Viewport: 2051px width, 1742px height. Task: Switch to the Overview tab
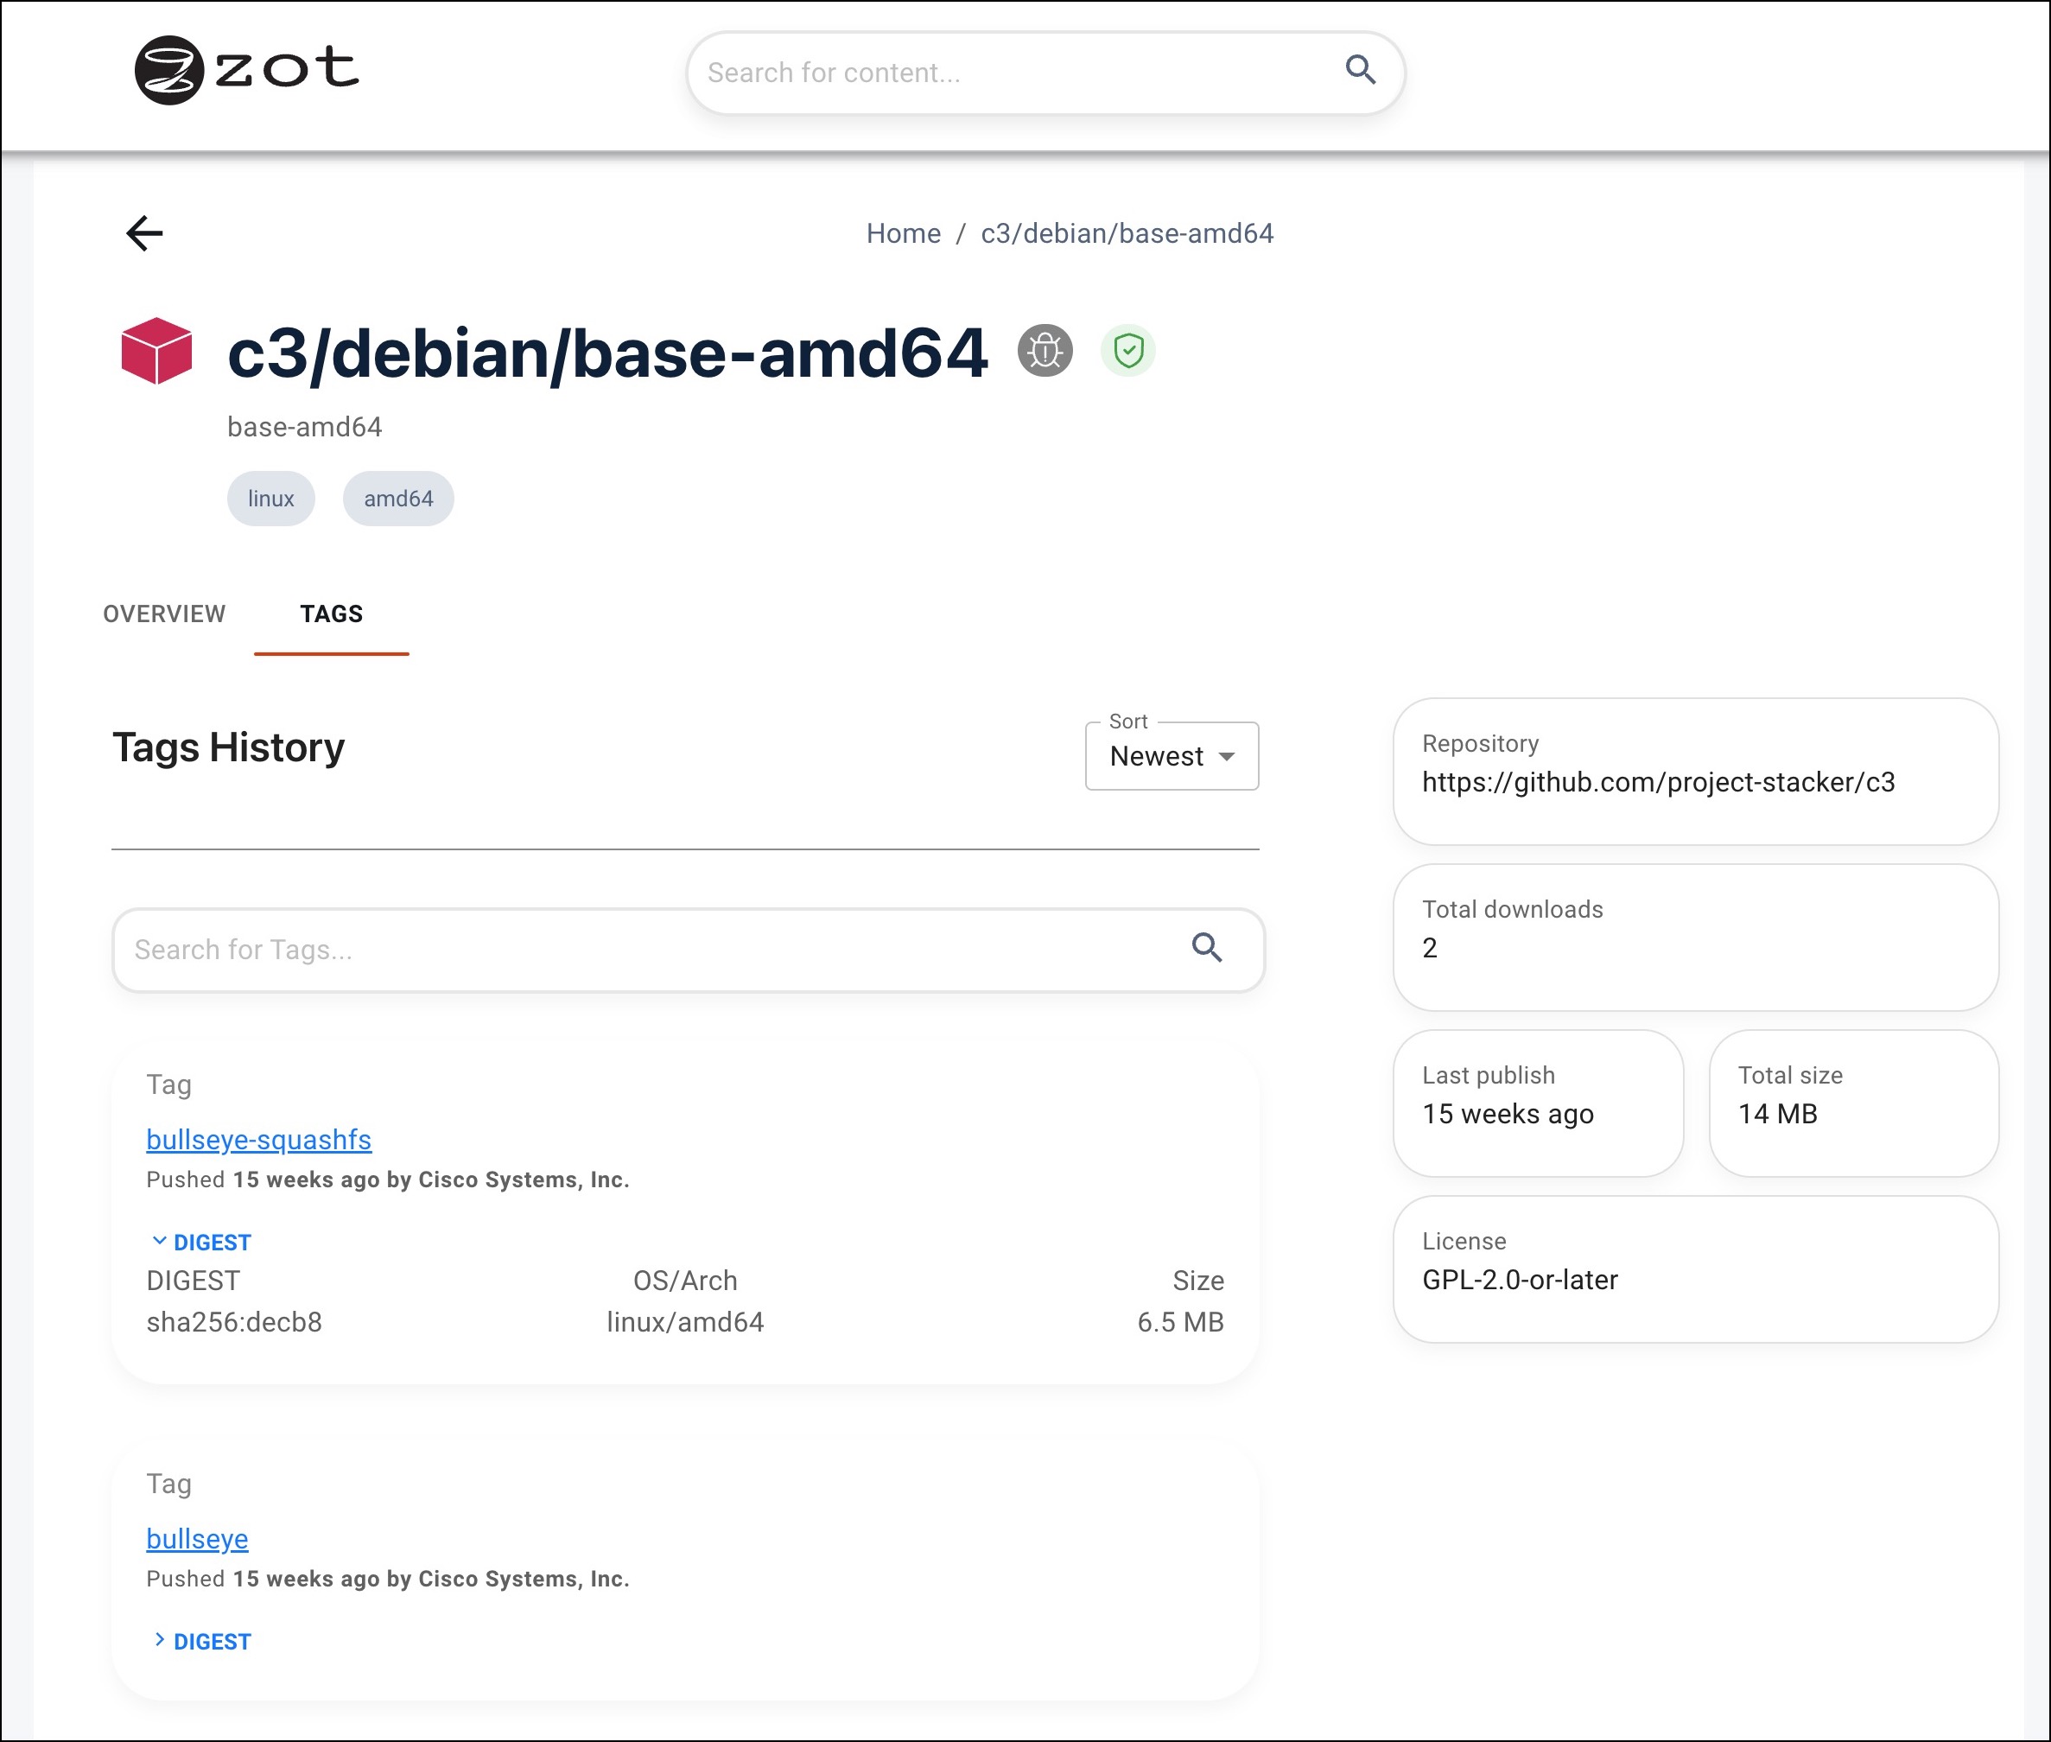(x=164, y=614)
